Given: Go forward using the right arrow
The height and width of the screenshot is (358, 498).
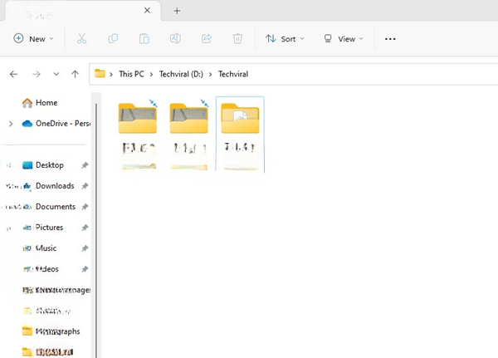Looking at the screenshot, I should pyautogui.click(x=37, y=74).
